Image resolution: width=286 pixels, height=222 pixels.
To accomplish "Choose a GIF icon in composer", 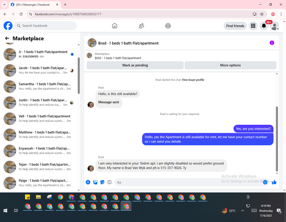I will click(x=109, y=182).
